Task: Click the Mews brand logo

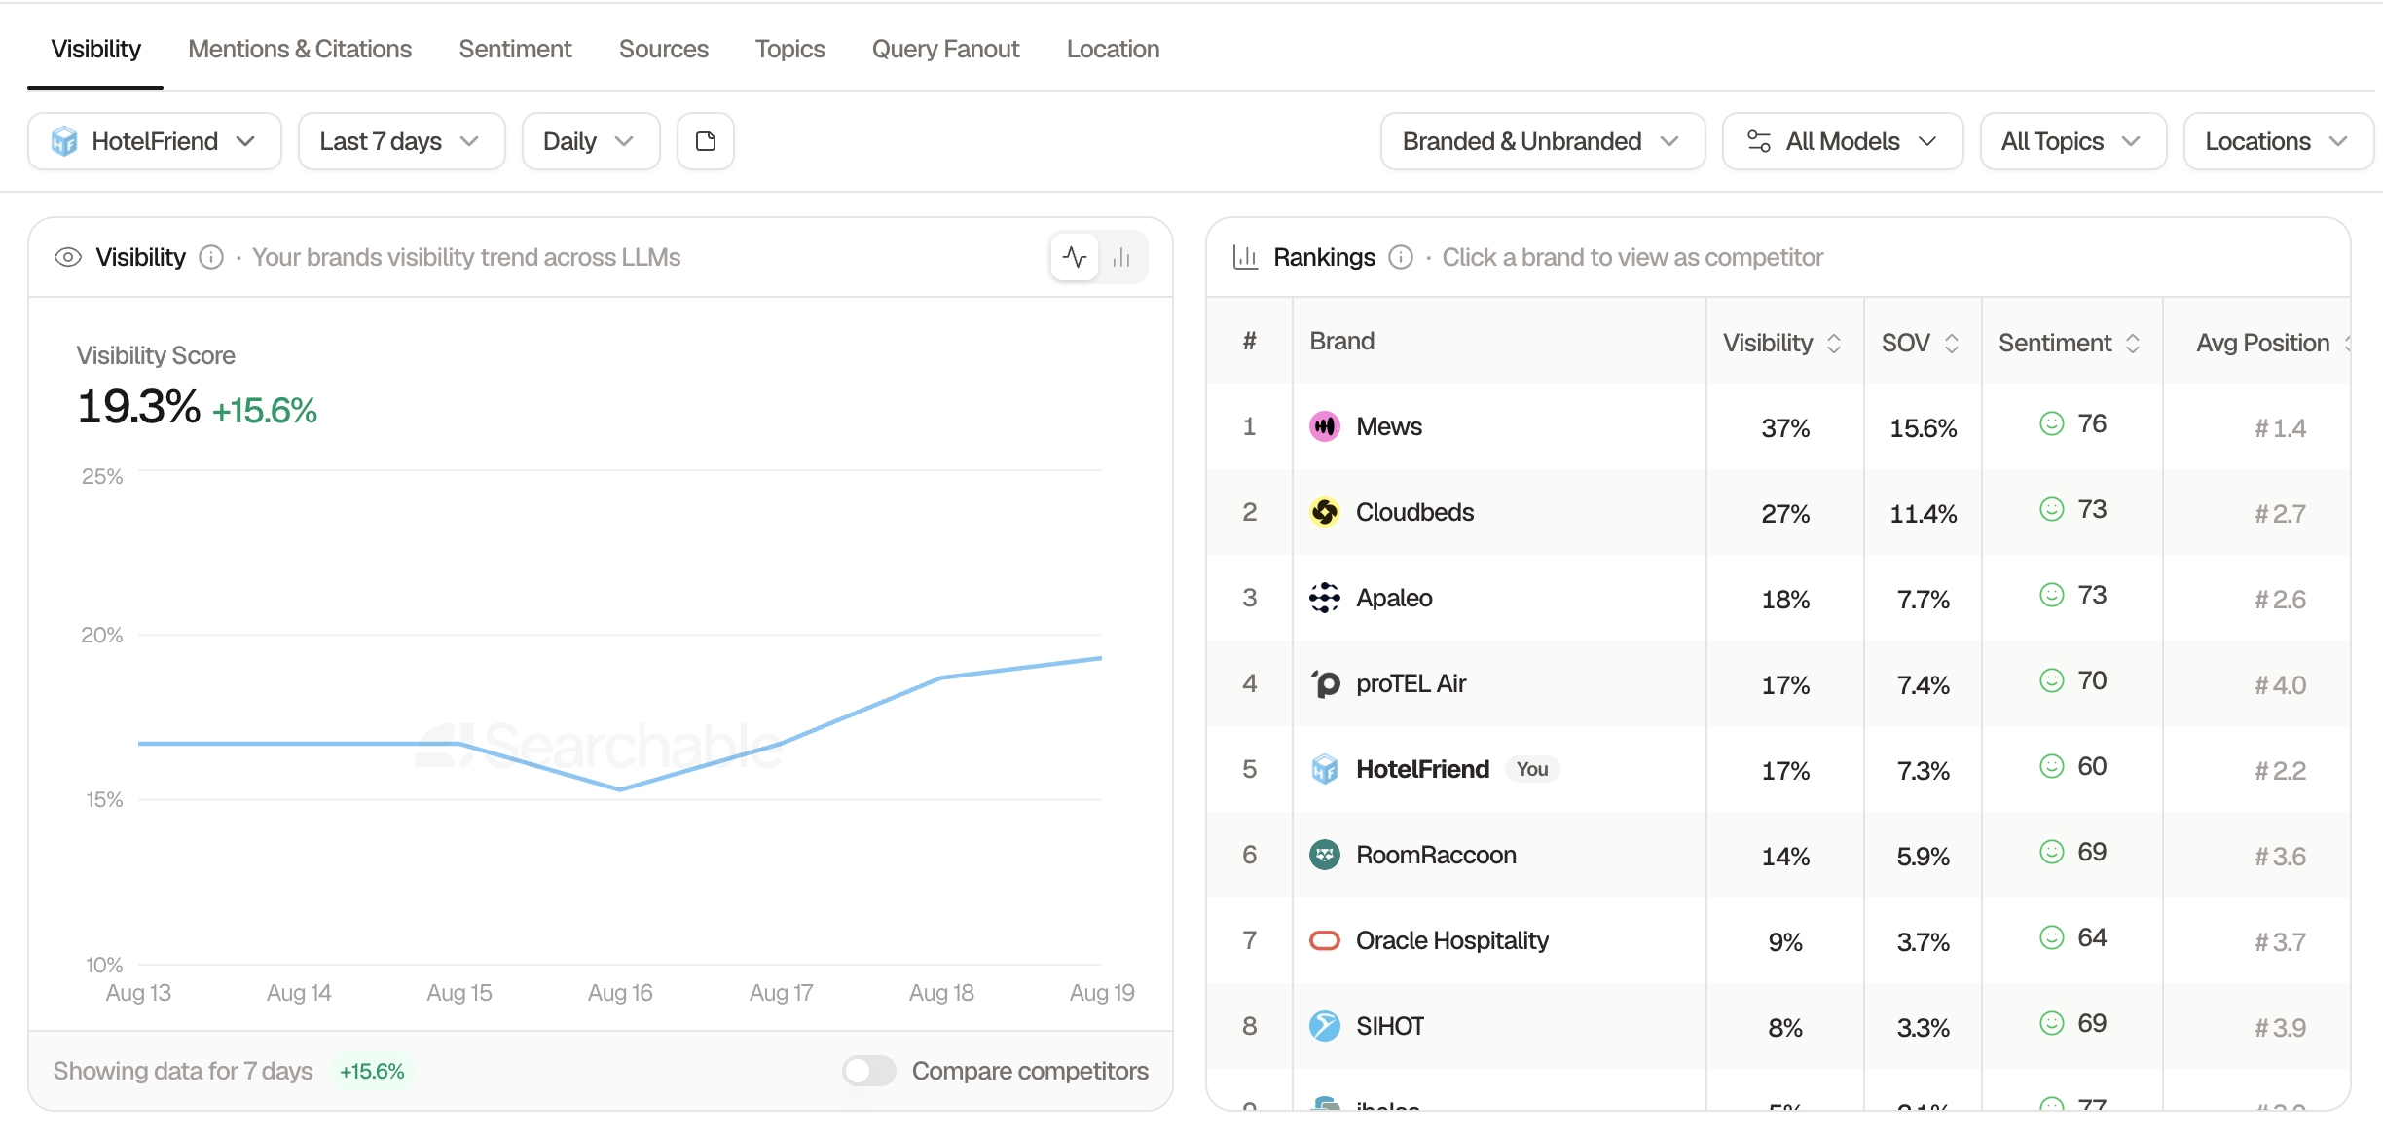Action: pyautogui.click(x=1324, y=426)
